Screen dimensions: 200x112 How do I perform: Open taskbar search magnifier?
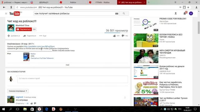(x=11, y=109)
